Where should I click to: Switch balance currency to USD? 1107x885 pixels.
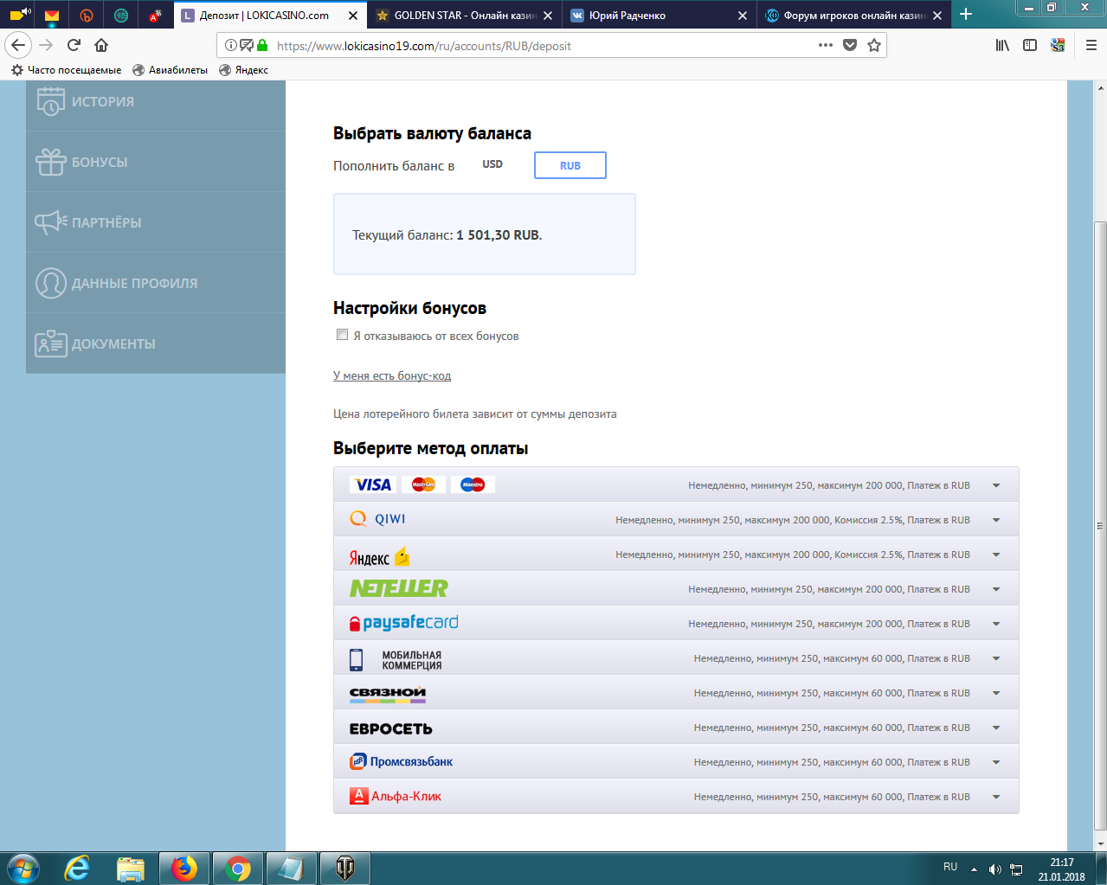coord(492,164)
